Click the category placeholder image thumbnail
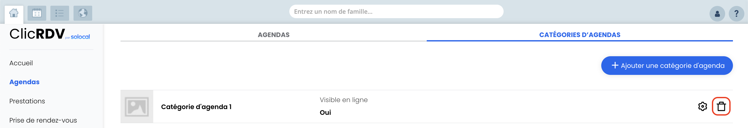 point(137,106)
